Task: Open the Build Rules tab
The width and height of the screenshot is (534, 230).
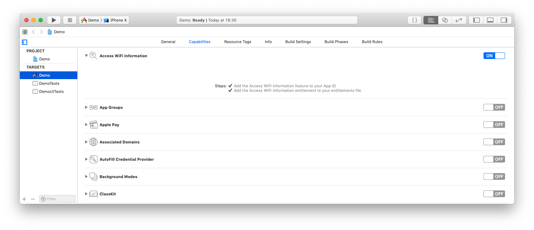Action: point(372,42)
